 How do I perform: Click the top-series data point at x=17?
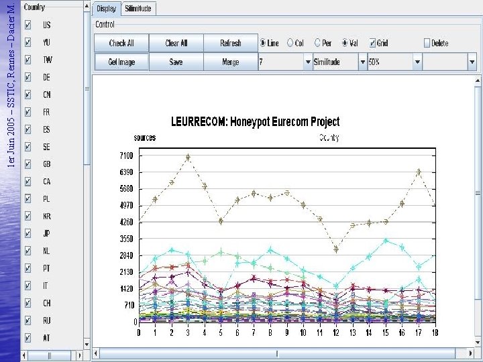419,172
